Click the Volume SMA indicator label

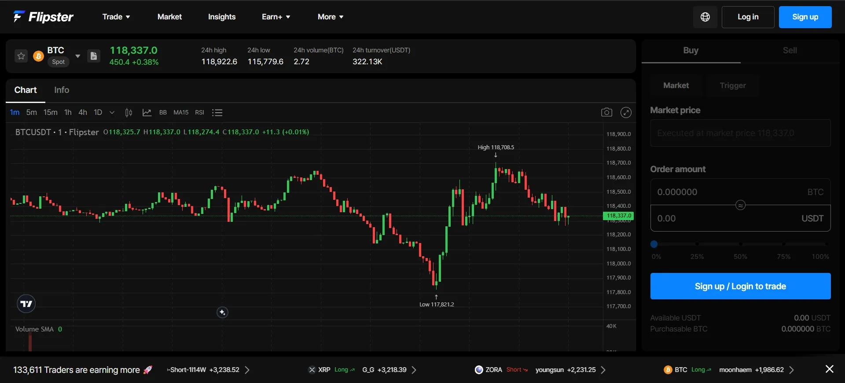34,329
